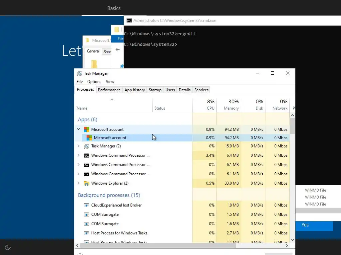This screenshot has width=341, height=255.
Task: Click the 1.6 MB COM Surrogate icon
Action: pyautogui.click(x=87, y=224)
